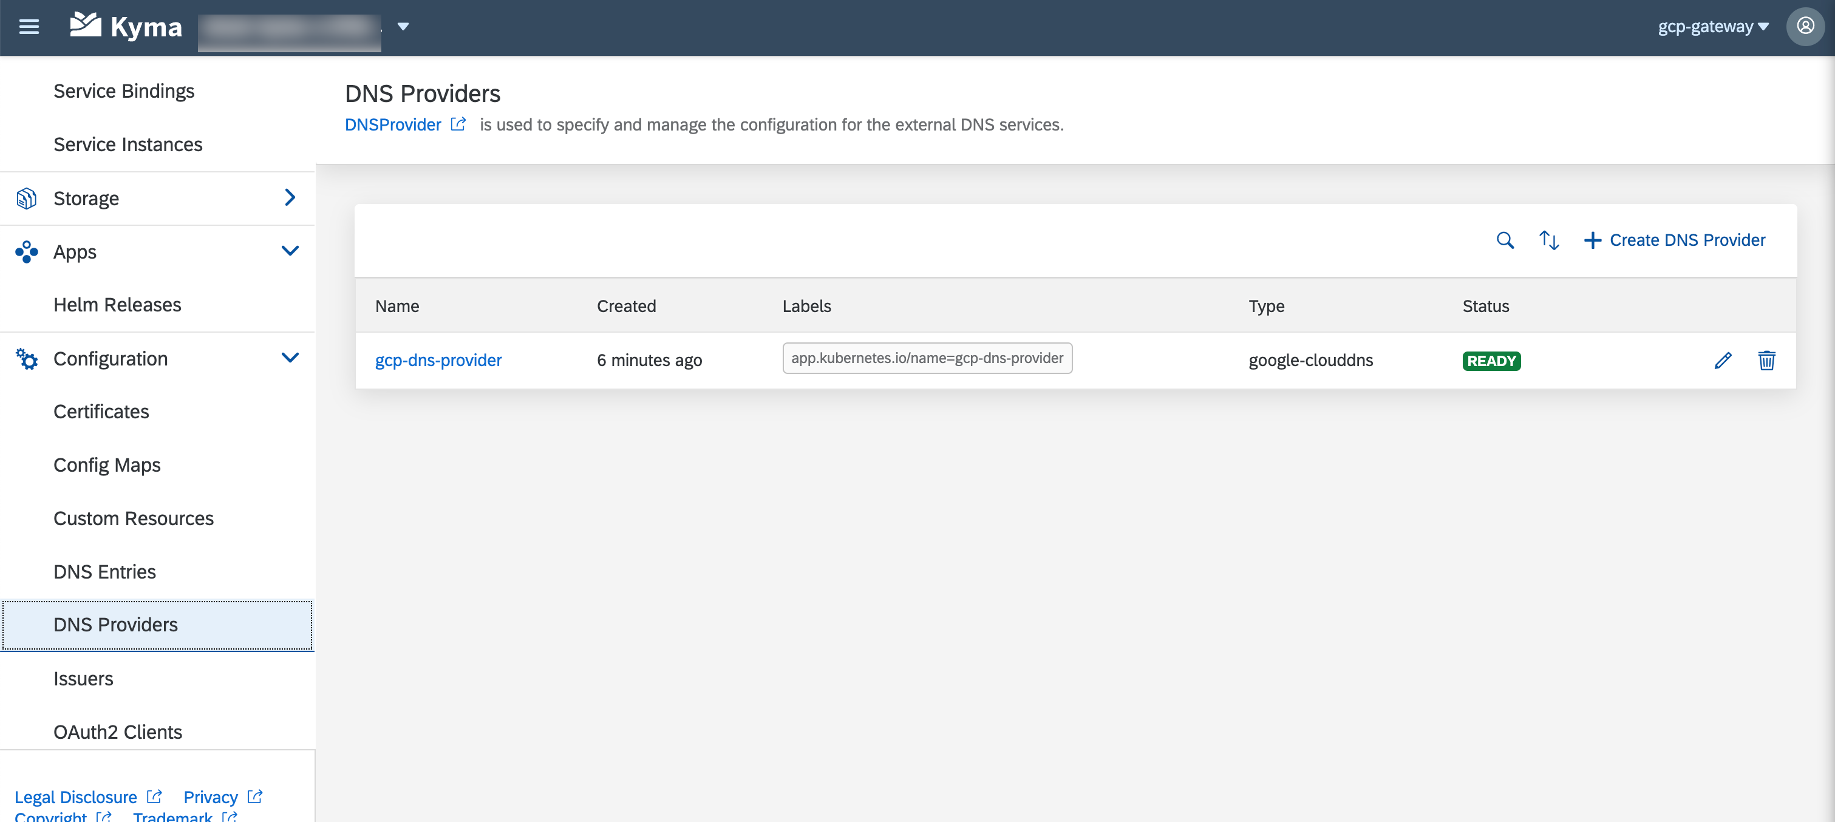
Task: Open Privacy link
Action: point(211,797)
